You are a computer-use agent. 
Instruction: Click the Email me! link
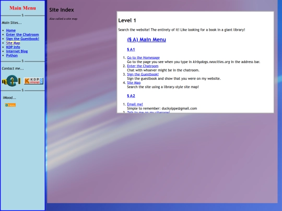pyautogui.click(x=135, y=104)
